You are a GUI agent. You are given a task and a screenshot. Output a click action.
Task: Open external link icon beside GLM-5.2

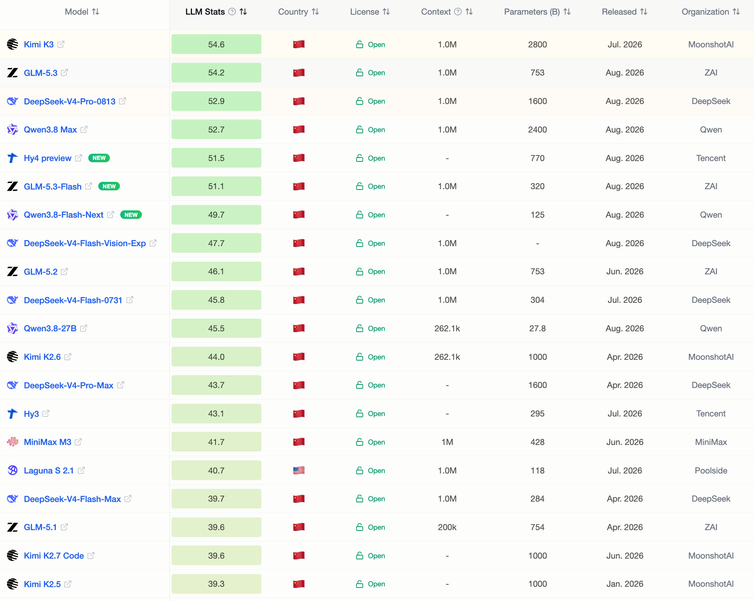pos(64,272)
